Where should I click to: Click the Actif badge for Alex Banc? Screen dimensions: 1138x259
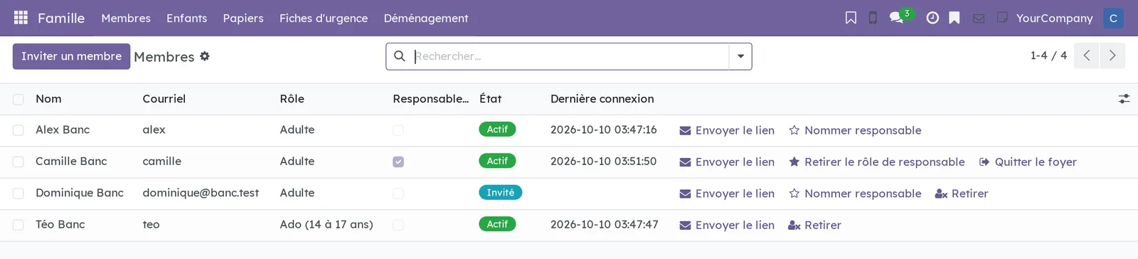(x=497, y=129)
